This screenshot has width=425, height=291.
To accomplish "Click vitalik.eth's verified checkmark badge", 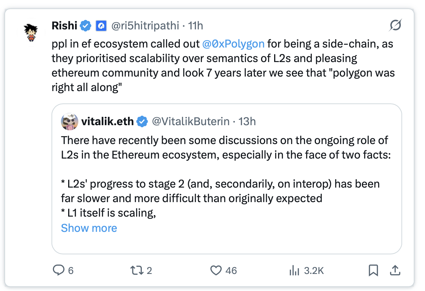I will [x=142, y=121].
